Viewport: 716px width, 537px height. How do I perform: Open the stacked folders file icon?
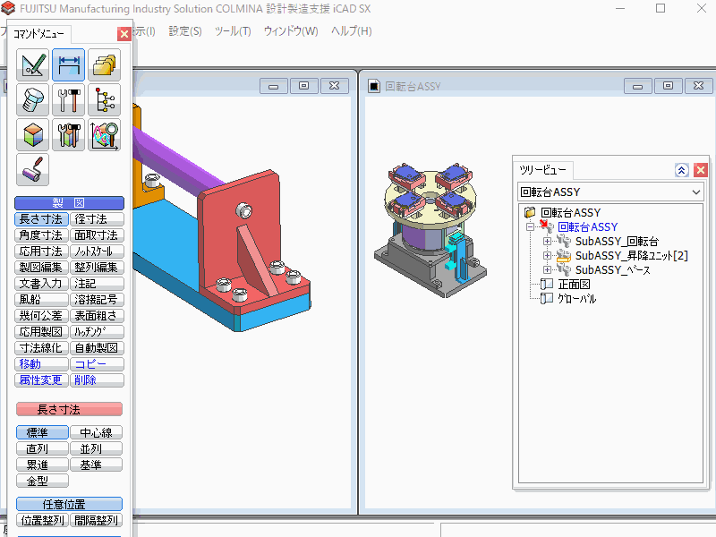[x=105, y=65]
